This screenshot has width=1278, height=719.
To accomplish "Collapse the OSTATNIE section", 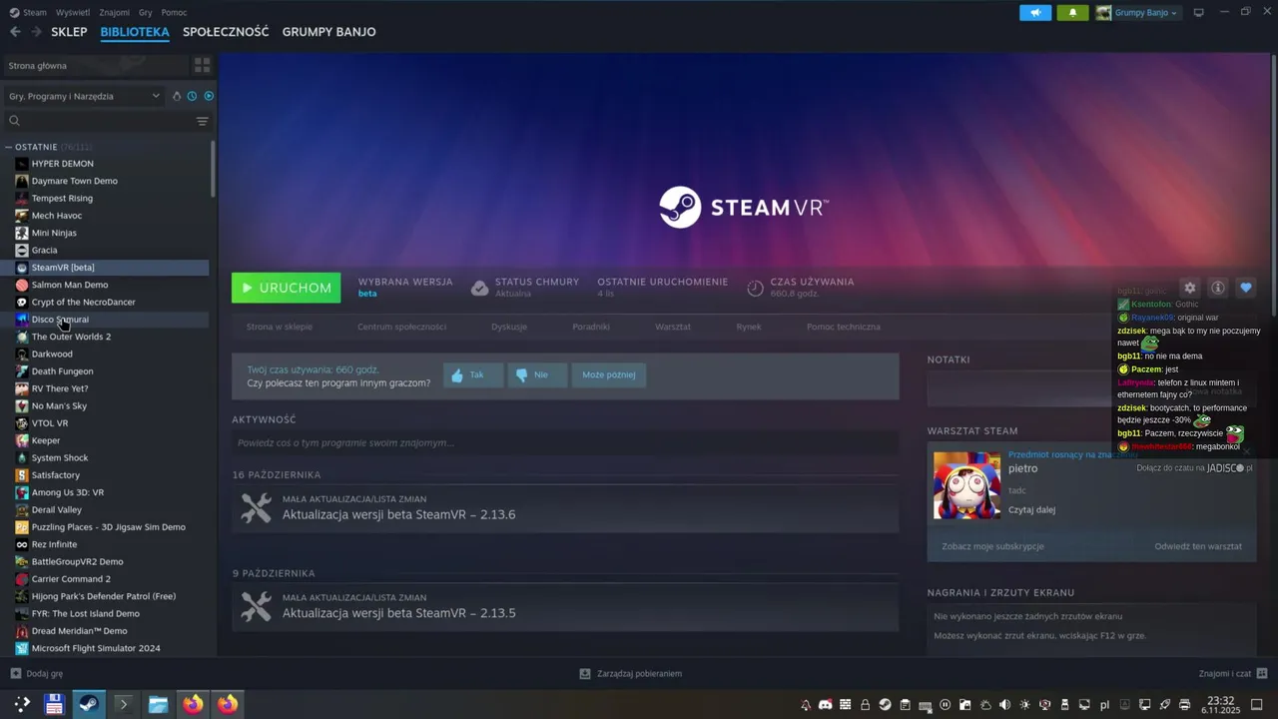I will tap(9, 147).
